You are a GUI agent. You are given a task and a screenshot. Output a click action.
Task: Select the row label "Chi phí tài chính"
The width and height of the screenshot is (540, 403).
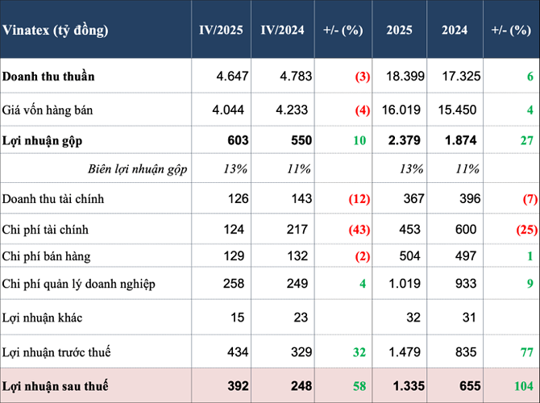click(45, 230)
